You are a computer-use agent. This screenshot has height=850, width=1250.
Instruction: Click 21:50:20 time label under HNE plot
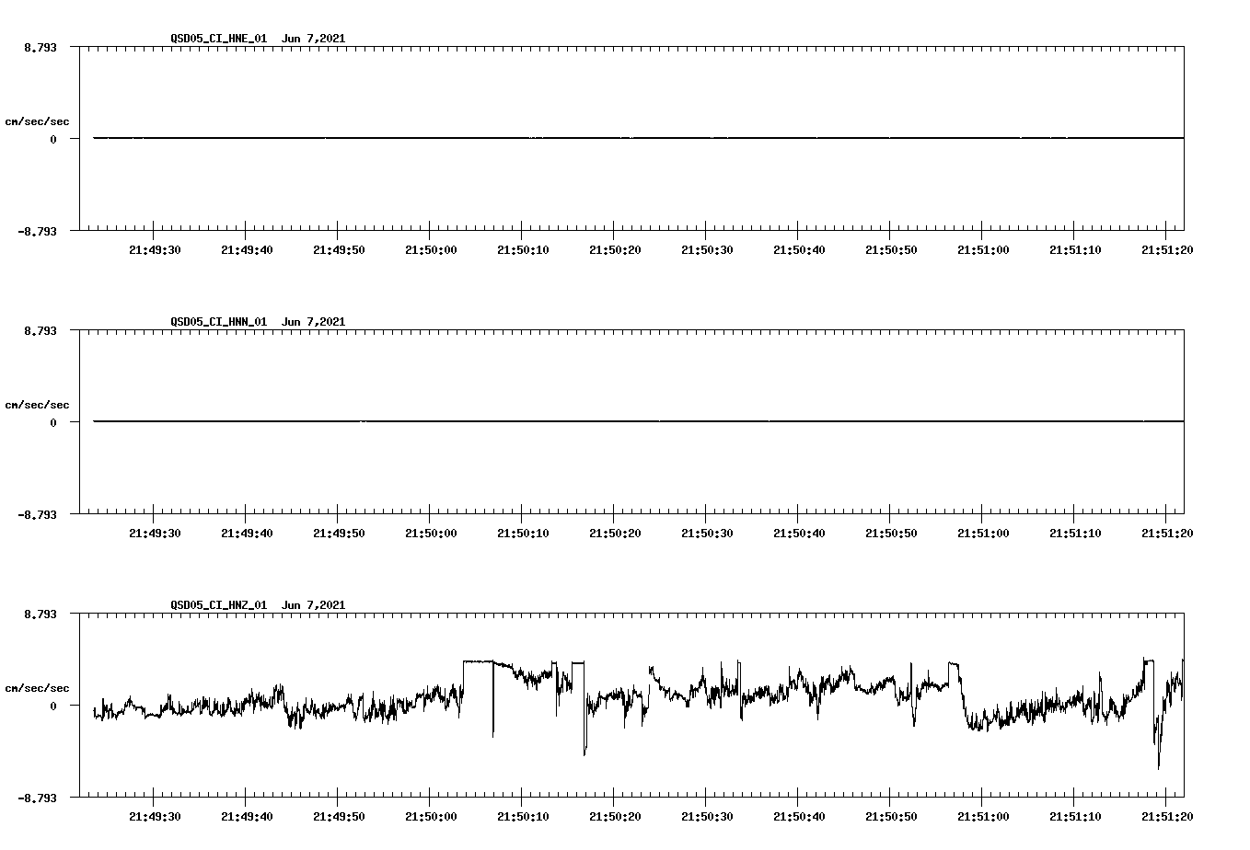point(615,250)
